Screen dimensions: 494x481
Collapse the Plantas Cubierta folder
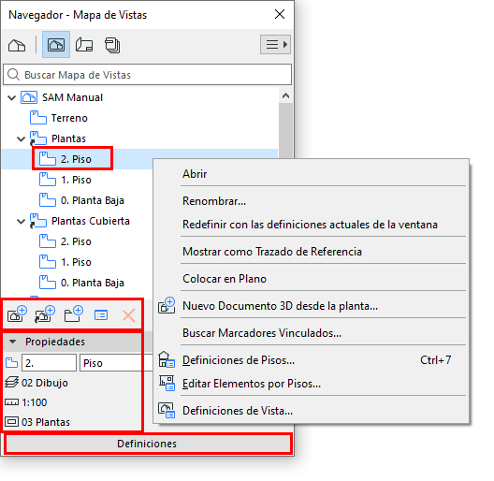[x=22, y=221]
